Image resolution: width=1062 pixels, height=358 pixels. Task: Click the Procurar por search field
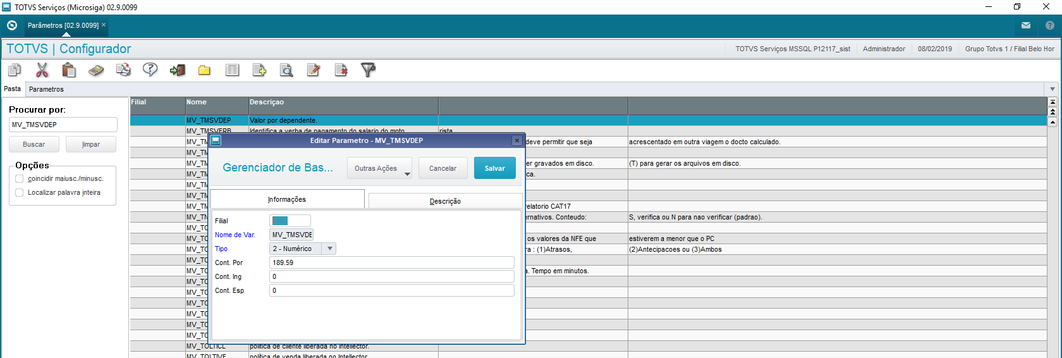pyautogui.click(x=63, y=125)
